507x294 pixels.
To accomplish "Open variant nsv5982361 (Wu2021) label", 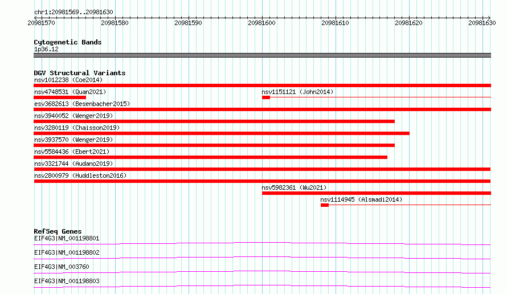I will (x=295, y=187).
